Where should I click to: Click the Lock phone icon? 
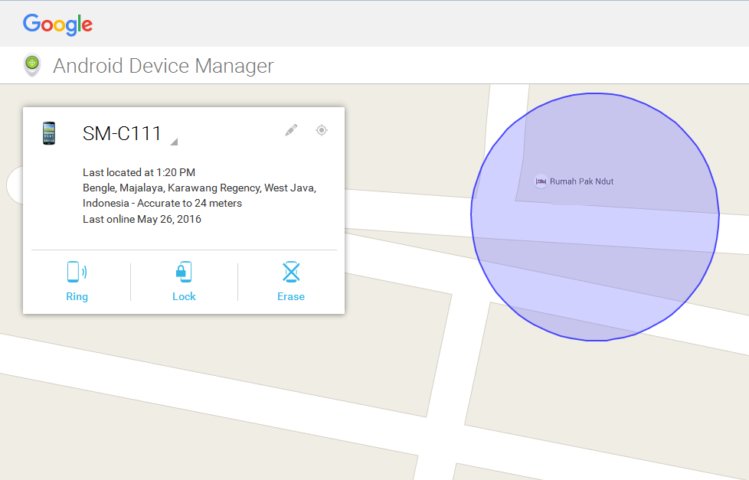[184, 272]
